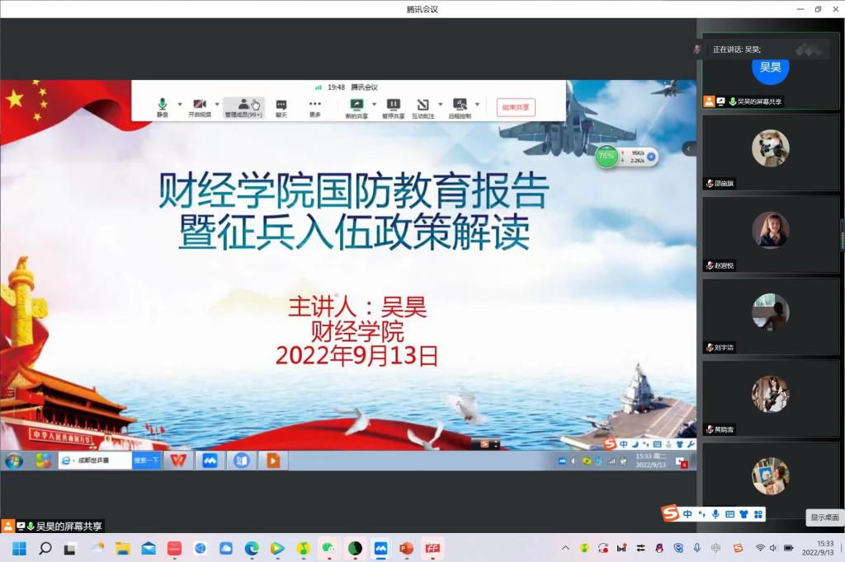Toggle Sogou 中 Chinese input mode
This screenshot has height=562, width=845.
(687, 514)
